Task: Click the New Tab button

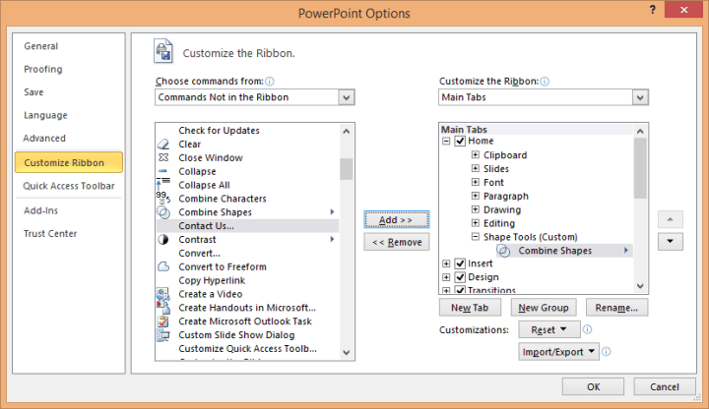Action: (470, 308)
